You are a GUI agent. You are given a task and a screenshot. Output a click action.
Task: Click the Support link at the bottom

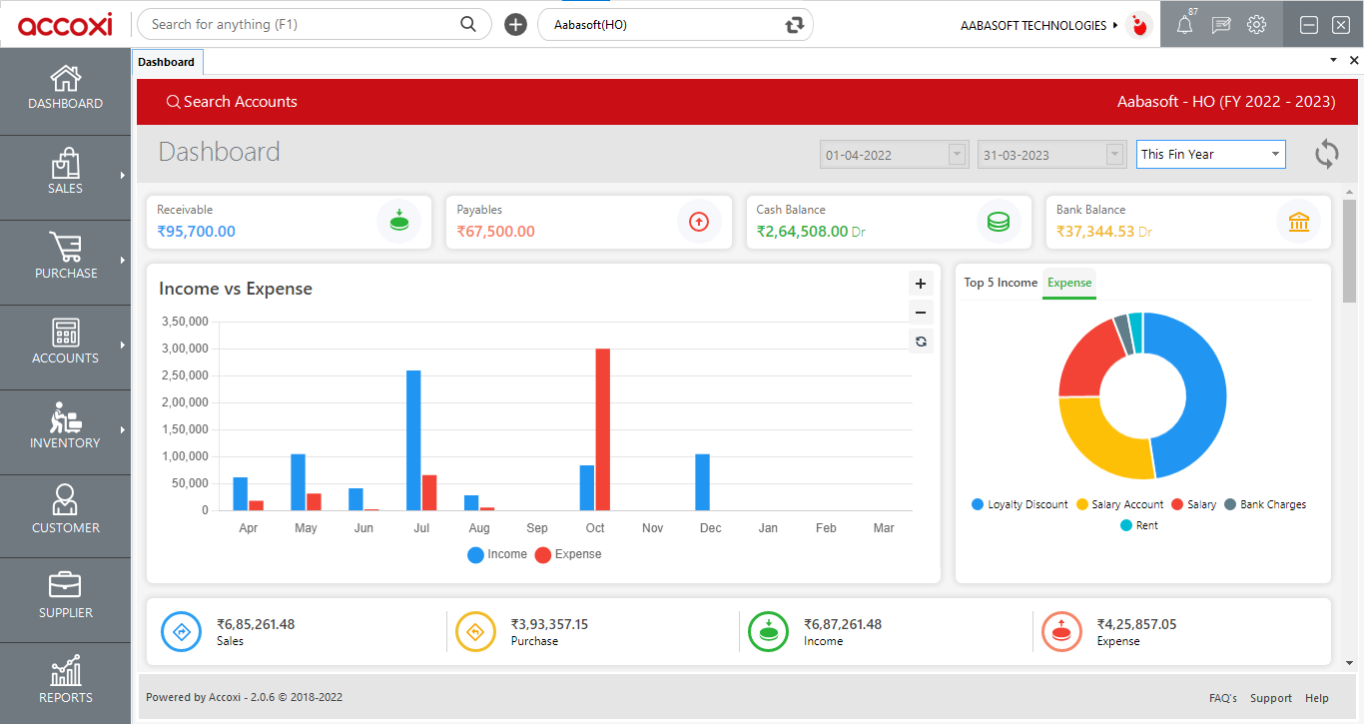coord(1270,698)
